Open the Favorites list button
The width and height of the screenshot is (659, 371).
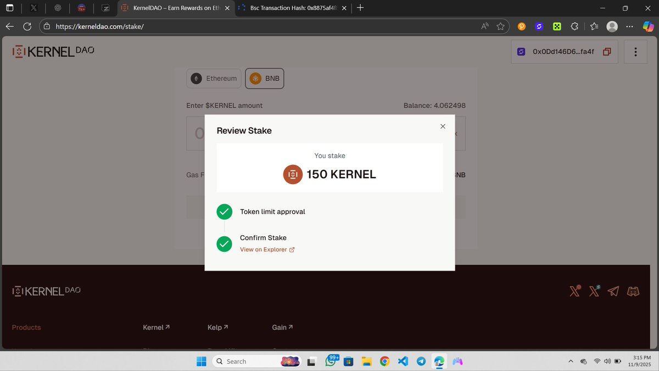pyautogui.click(x=594, y=26)
